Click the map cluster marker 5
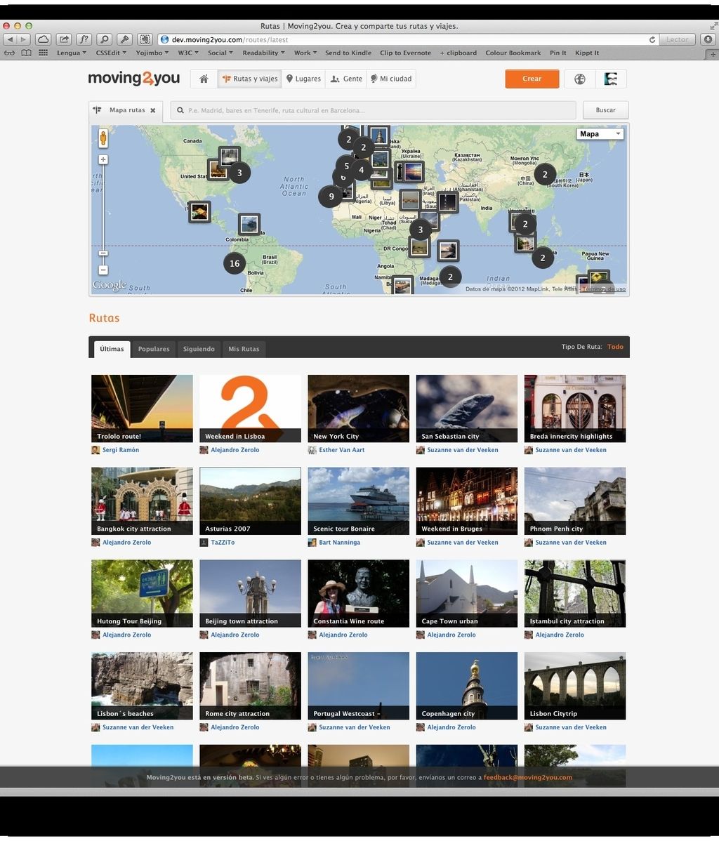This screenshot has height=841, width=719. 347,166
